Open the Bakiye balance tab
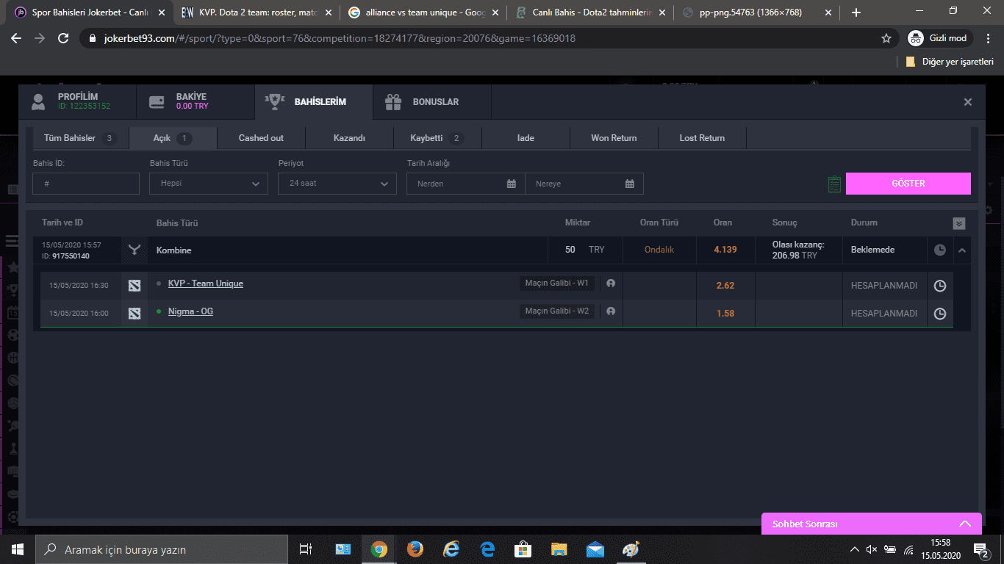 (x=196, y=102)
